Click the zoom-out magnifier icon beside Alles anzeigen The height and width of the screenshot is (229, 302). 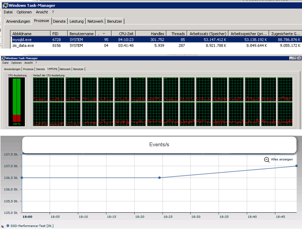pos(267,160)
